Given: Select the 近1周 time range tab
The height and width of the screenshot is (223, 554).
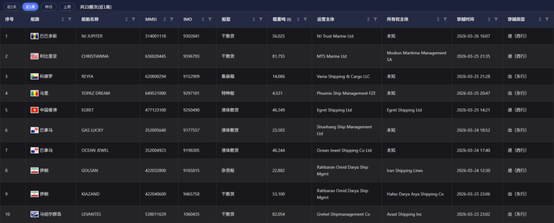Looking at the screenshot, I should (30, 7).
